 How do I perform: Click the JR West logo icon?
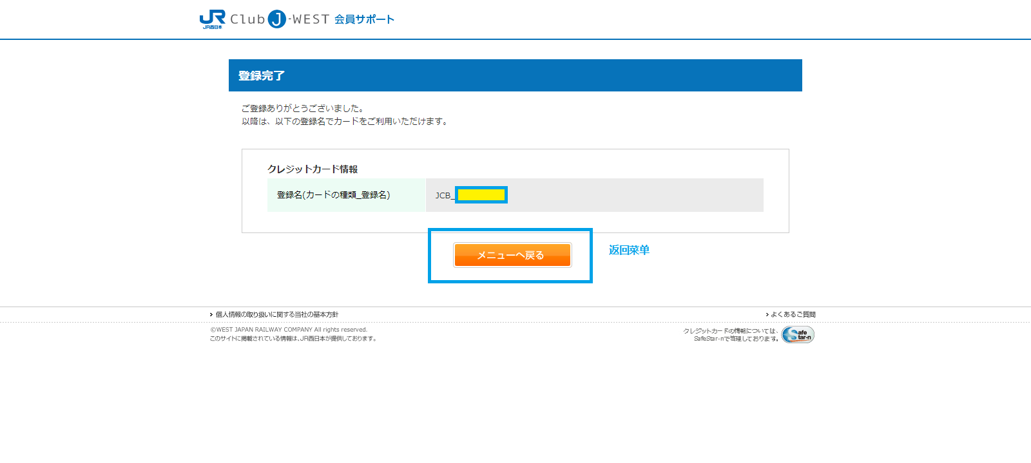[x=212, y=19]
